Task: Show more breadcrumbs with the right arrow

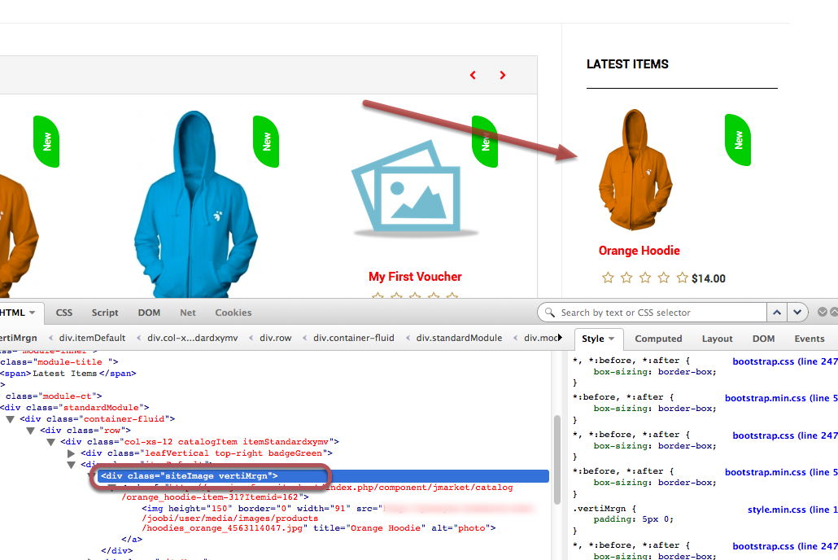Action: [x=560, y=338]
